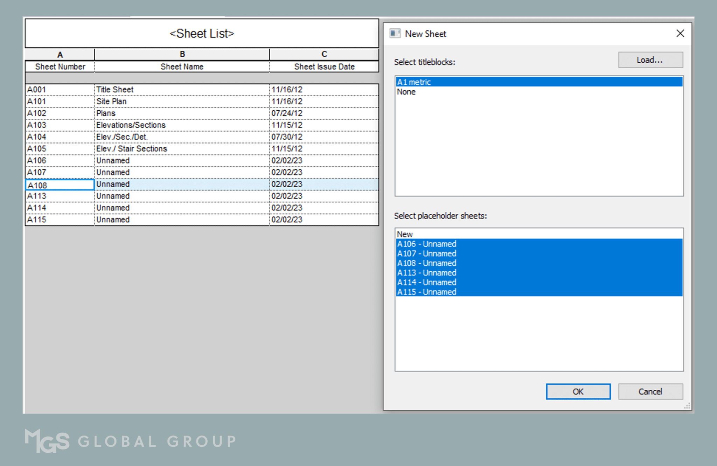Click Cancel to dismiss the dialog
Viewport: 717px width, 466px height.
pyautogui.click(x=650, y=391)
